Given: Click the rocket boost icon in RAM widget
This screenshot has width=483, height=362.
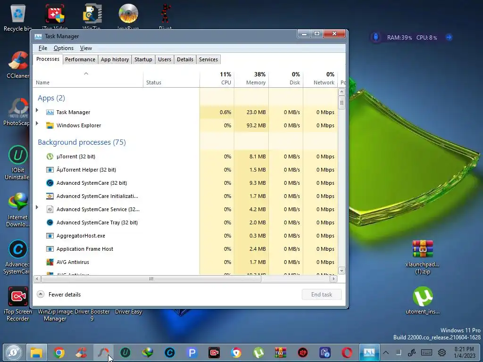Looking at the screenshot, I should (376, 37).
